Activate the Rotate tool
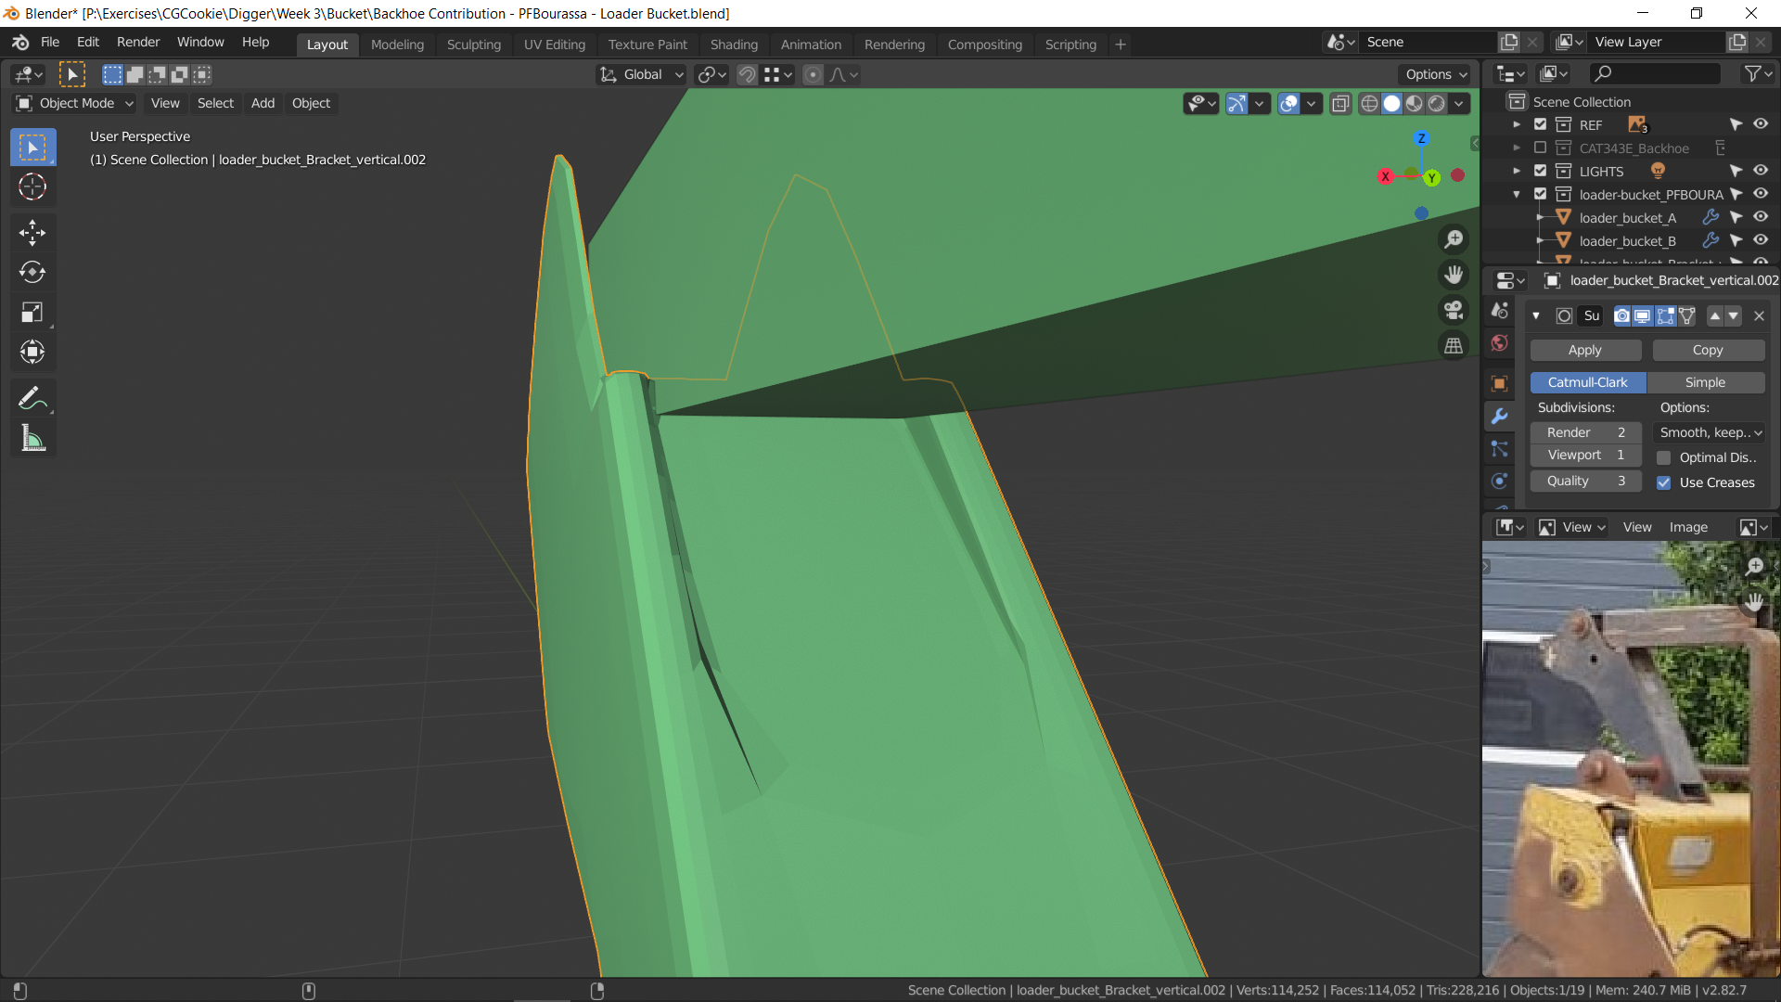 32,272
